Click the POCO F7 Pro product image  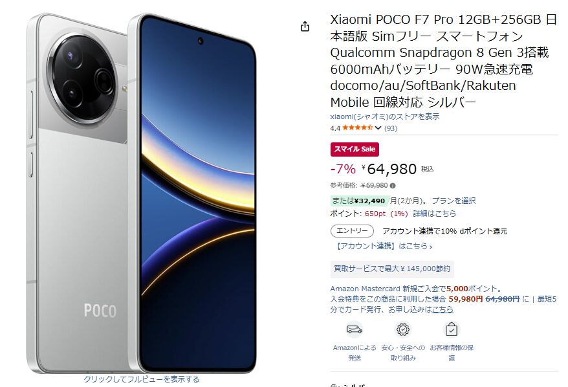pyautogui.click(x=141, y=193)
